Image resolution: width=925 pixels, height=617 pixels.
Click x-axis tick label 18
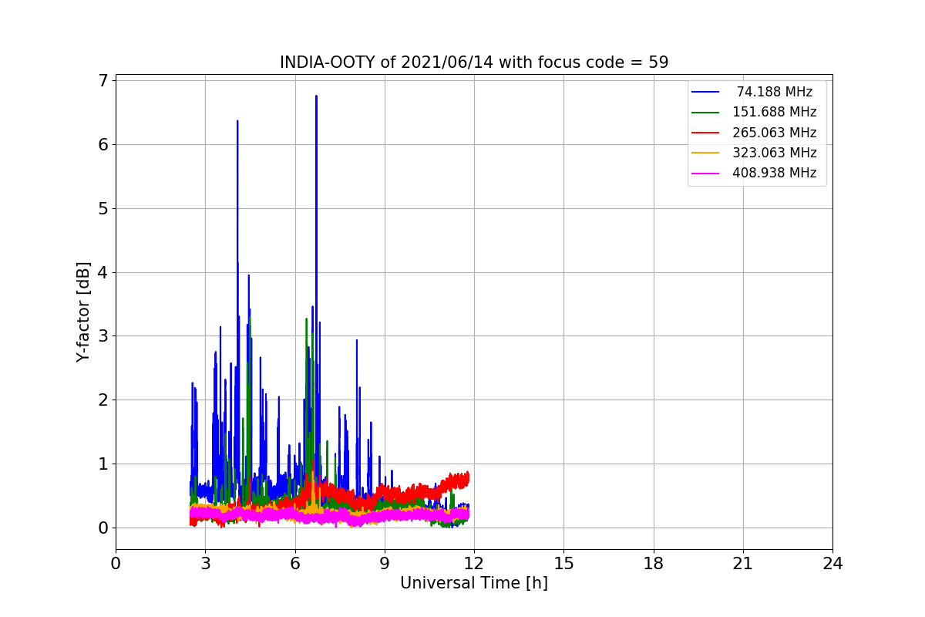coord(654,563)
